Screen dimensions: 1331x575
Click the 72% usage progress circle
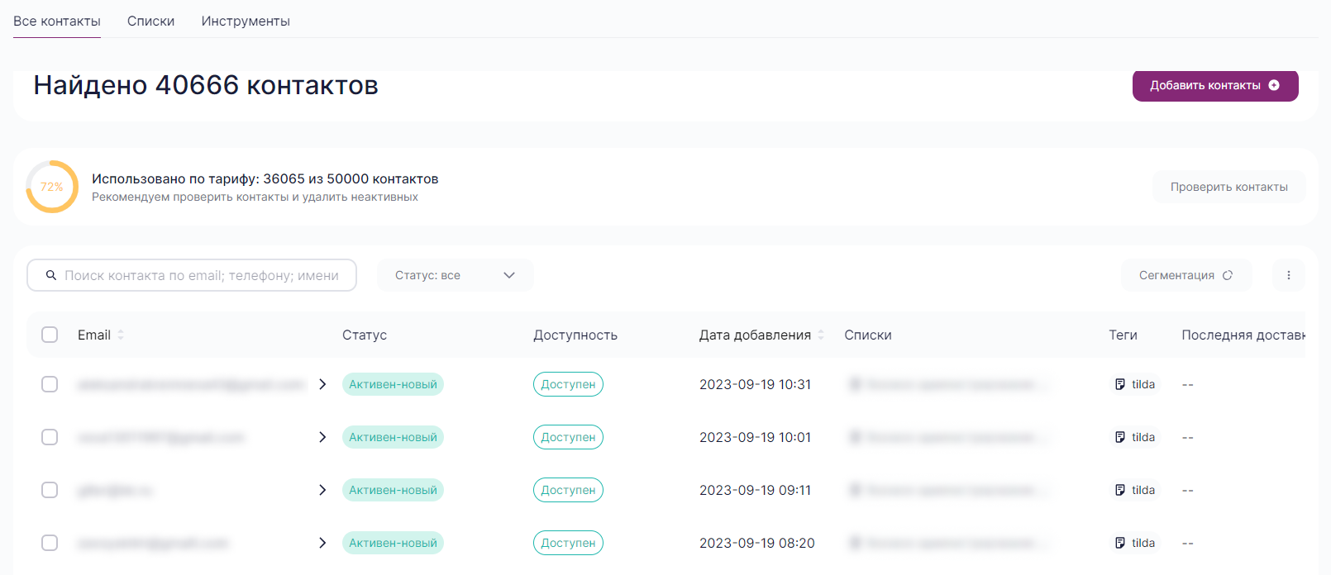point(52,187)
